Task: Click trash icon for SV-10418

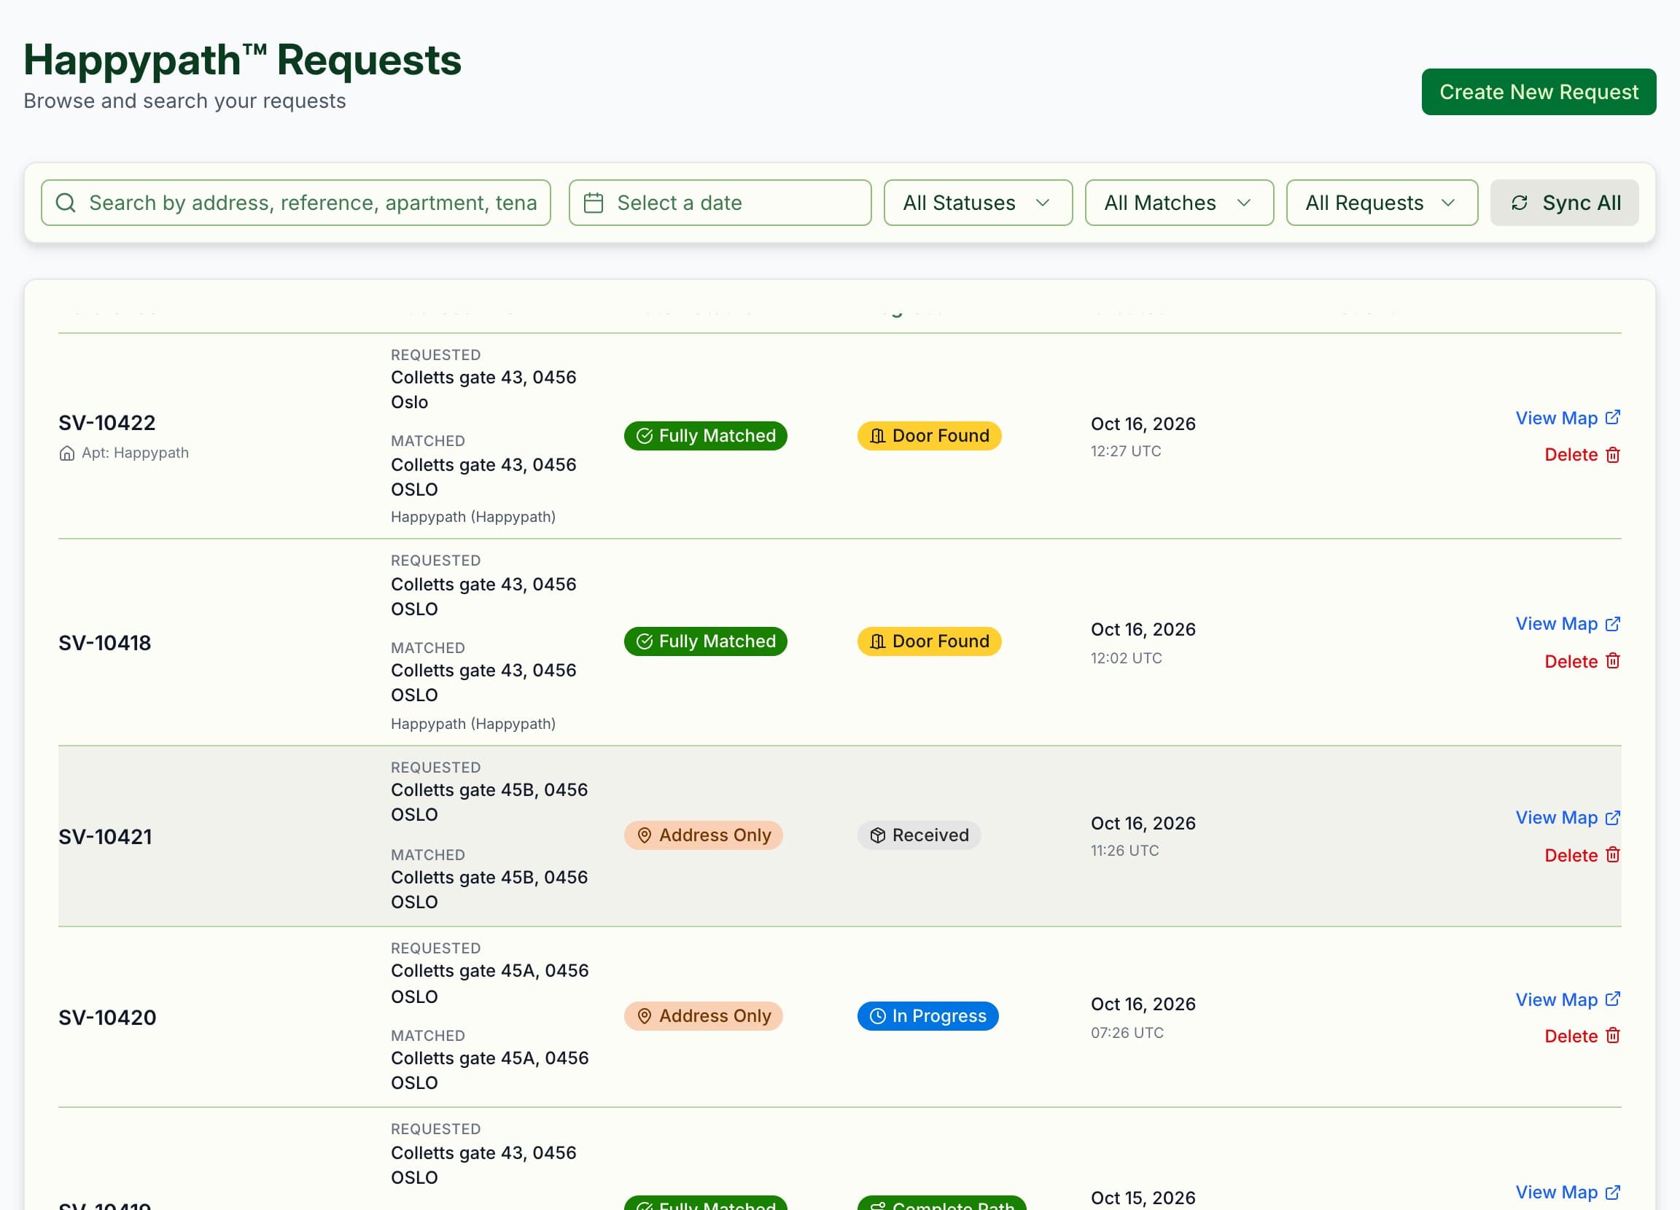Action: point(1613,660)
